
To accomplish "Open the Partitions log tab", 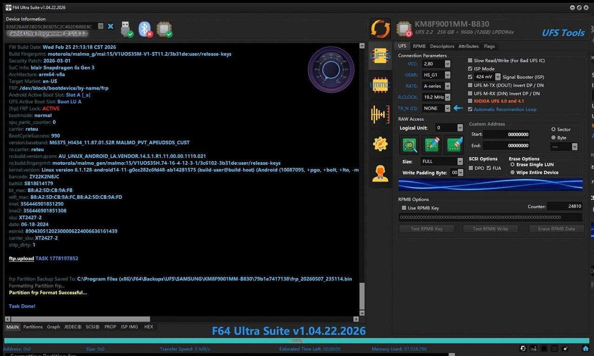I will pos(33,327).
